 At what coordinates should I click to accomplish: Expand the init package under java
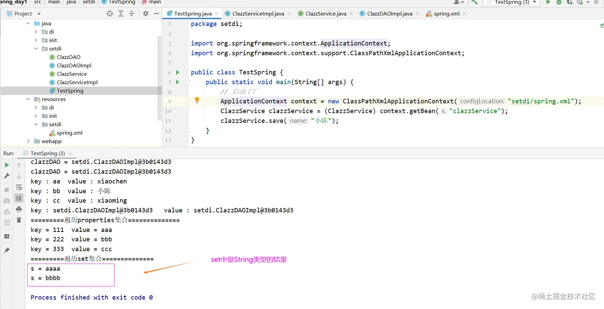click(x=36, y=40)
